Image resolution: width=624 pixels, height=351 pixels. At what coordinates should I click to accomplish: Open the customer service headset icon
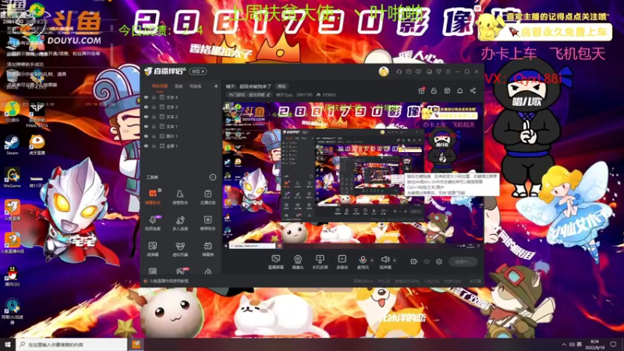pos(399,72)
